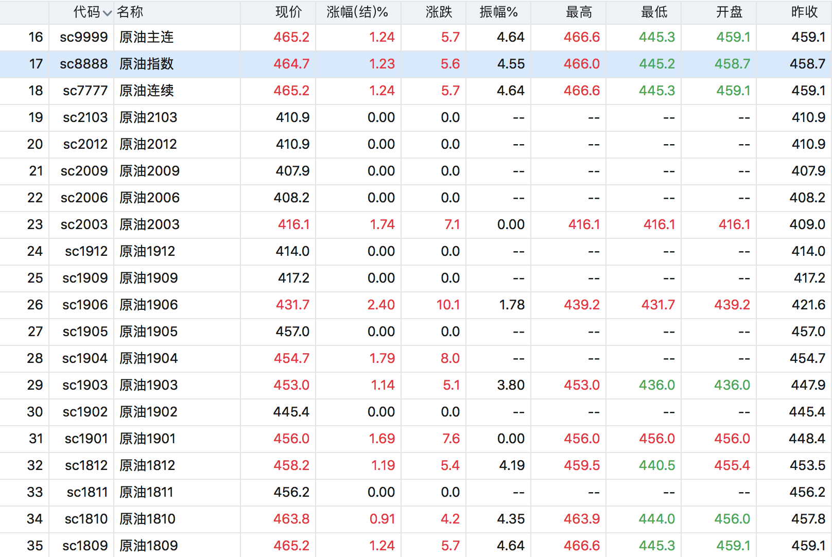The width and height of the screenshot is (832, 557).
Task: Open the 原油2103 entry
Action: pyautogui.click(x=148, y=117)
